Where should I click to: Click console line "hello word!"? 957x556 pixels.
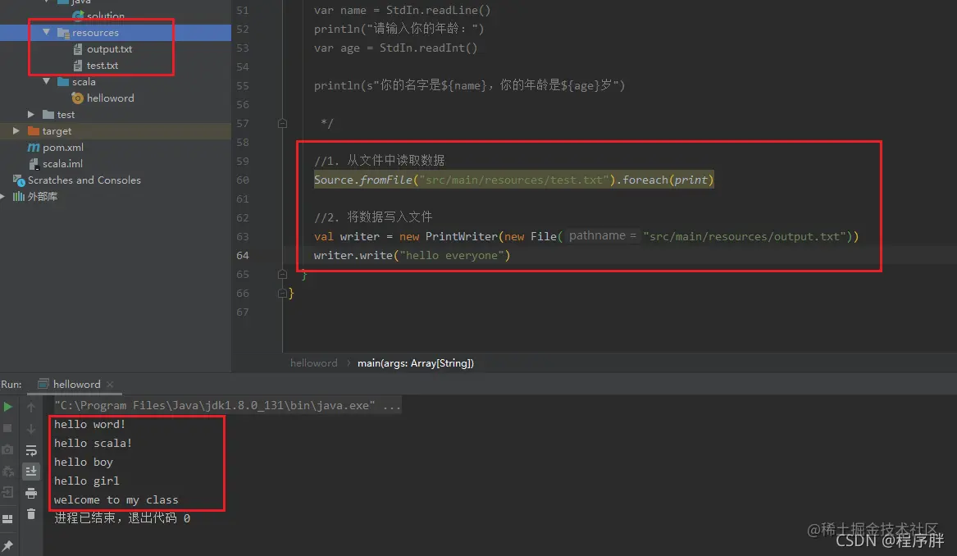[89, 424]
